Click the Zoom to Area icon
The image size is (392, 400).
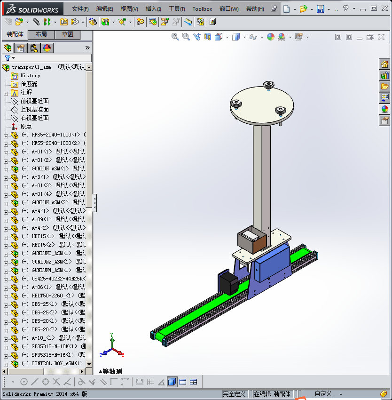coord(186,37)
